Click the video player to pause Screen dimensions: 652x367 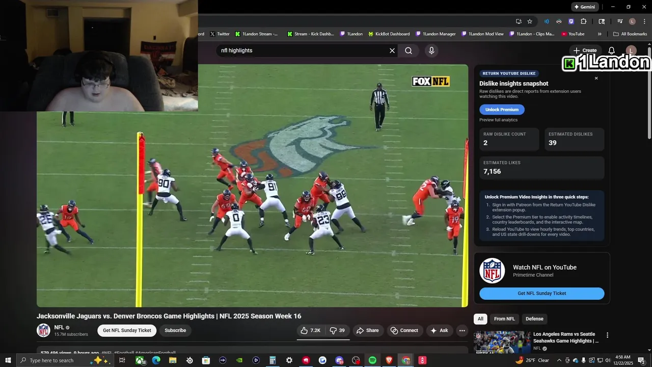pyautogui.click(x=252, y=186)
